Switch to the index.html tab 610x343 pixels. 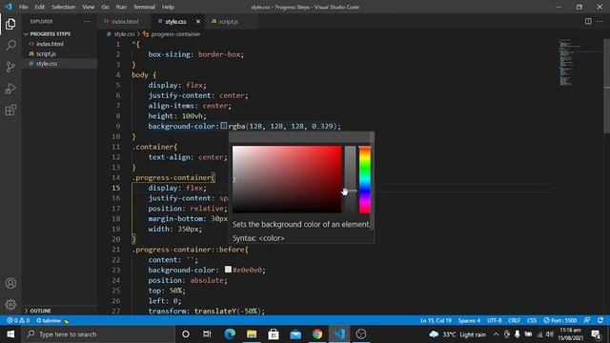[124, 21]
